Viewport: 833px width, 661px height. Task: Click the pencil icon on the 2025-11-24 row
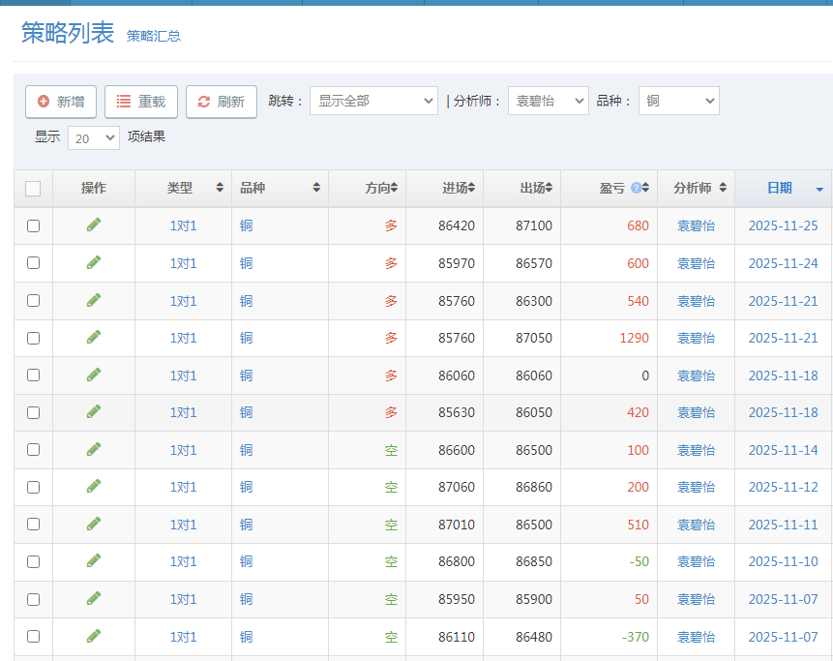pyautogui.click(x=92, y=263)
